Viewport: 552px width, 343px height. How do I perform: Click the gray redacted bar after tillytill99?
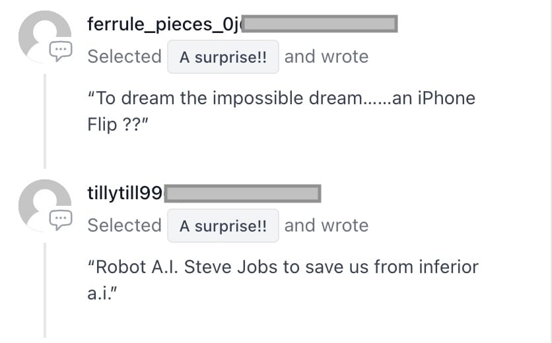[242, 193]
